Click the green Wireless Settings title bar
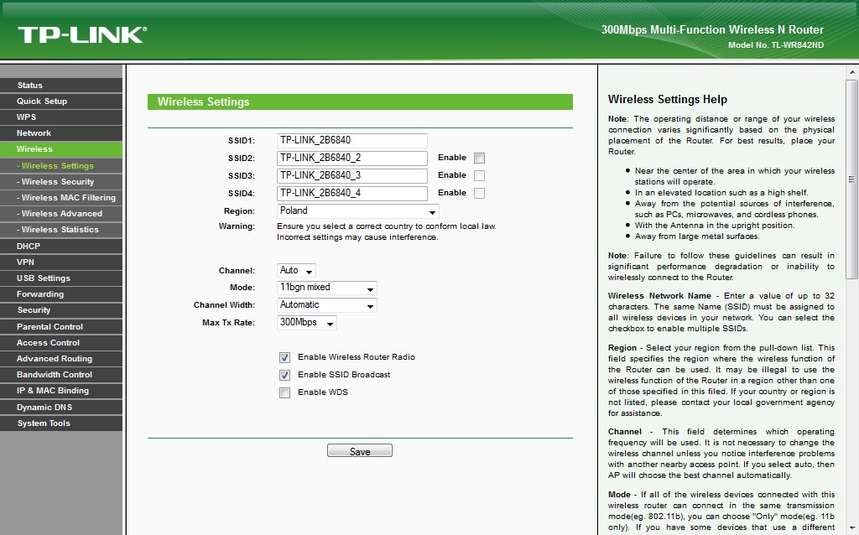Screen dimensions: 859x535 tap(360, 101)
